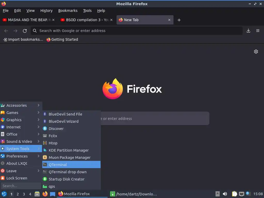The image size is (264, 198).
Task: Click the Fcitx keyboard icon
Action: point(45,136)
